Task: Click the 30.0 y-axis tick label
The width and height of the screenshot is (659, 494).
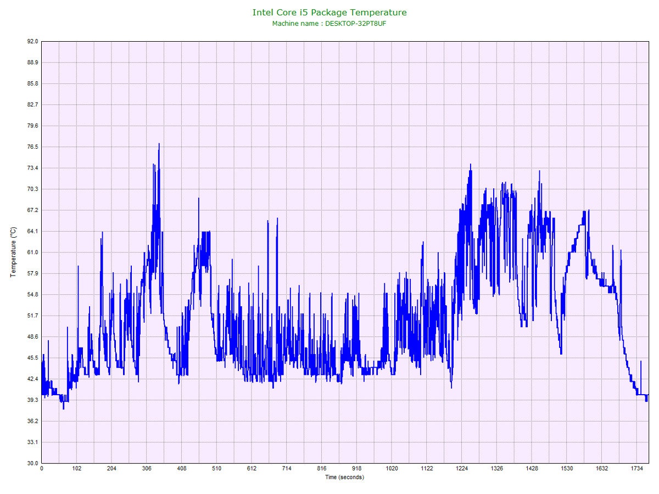Action: pyautogui.click(x=32, y=463)
